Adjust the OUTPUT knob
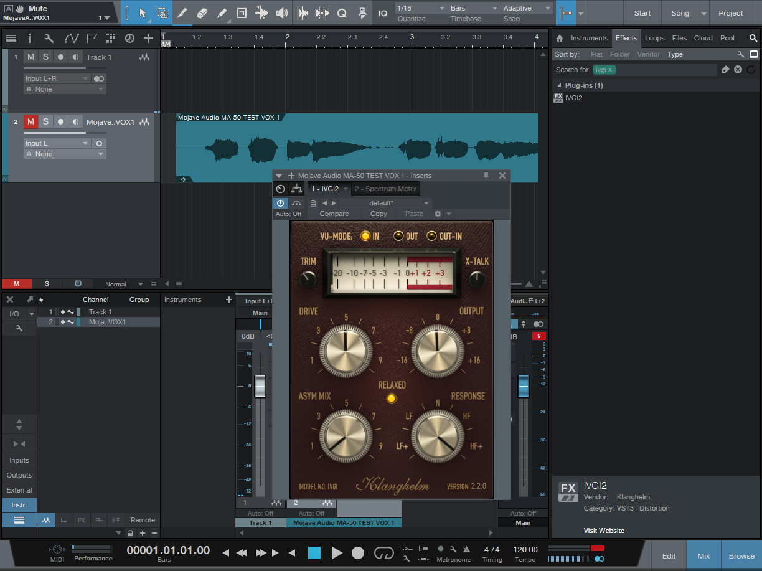Image resolution: width=762 pixels, height=571 pixels. (x=437, y=350)
